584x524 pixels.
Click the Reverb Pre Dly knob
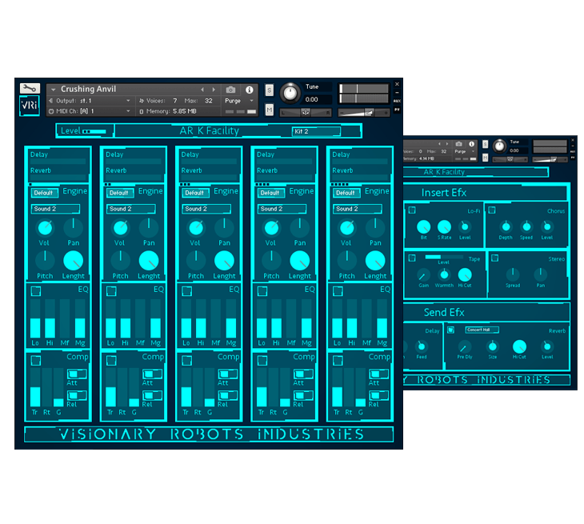465,346
